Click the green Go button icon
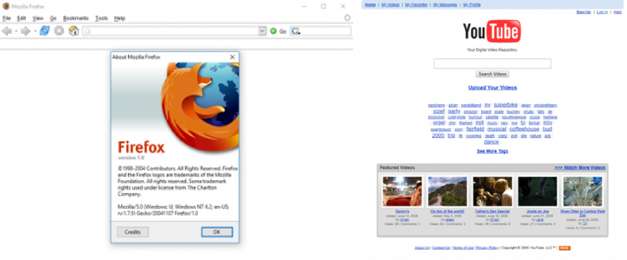This screenshot has width=627, height=260. point(274,31)
